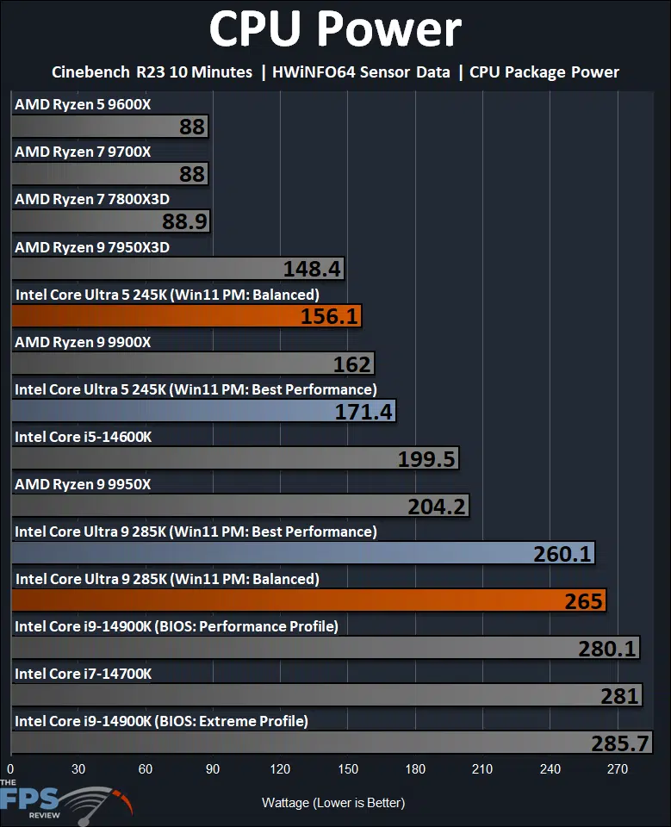Screen dimensions: 671x827
Task: Click the HWiNFO64 Sensor Data subtitle text
Action: coord(361,72)
